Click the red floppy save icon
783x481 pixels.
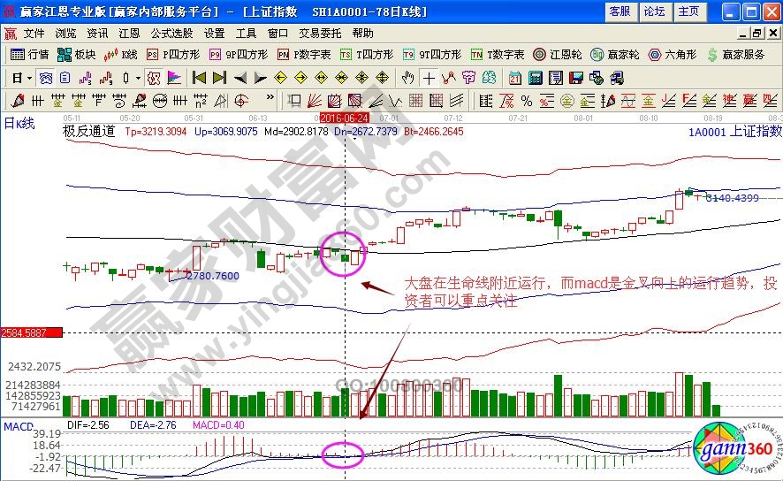pyautogui.click(x=576, y=78)
